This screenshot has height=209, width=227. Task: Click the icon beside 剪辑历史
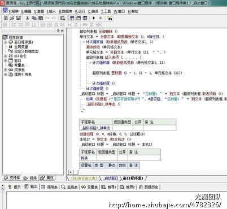click(141, 187)
